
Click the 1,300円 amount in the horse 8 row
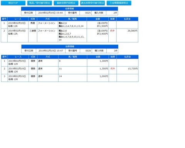coord(104,61)
